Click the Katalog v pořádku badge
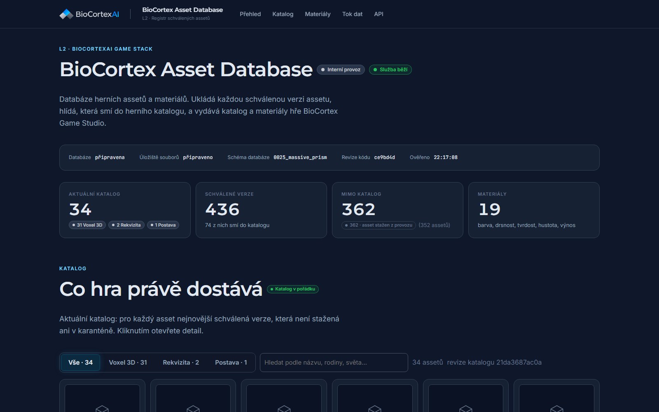The height and width of the screenshot is (412, 659). [x=293, y=289]
